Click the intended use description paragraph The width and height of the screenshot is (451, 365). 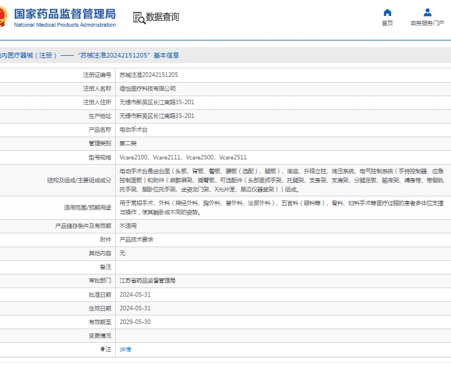click(281, 208)
